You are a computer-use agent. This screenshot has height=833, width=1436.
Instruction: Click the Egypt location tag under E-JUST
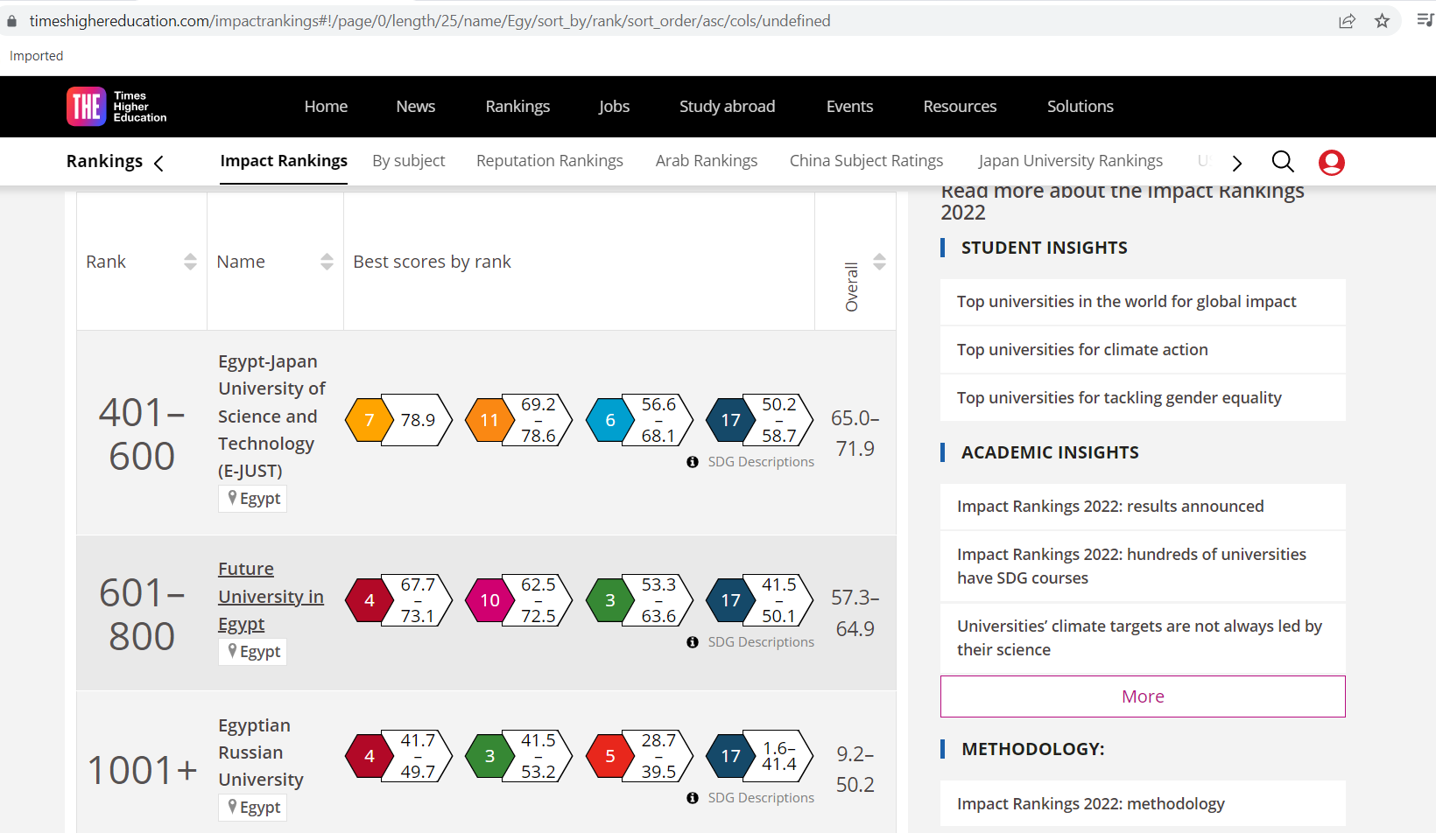tap(253, 499)
